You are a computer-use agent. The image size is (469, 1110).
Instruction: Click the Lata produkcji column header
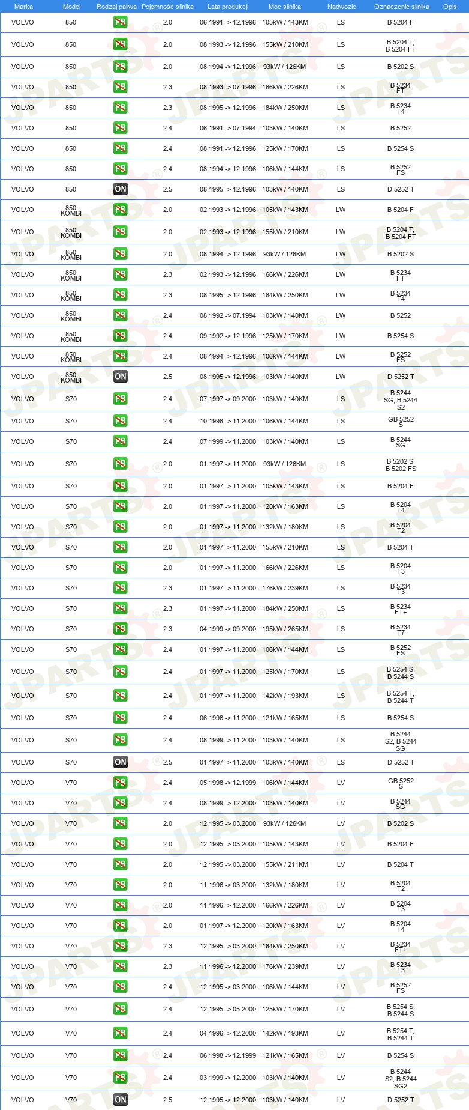[x=228, y=7]
